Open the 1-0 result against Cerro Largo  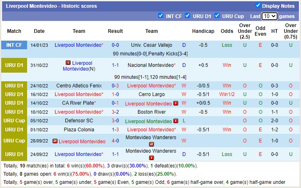(115, 94)
